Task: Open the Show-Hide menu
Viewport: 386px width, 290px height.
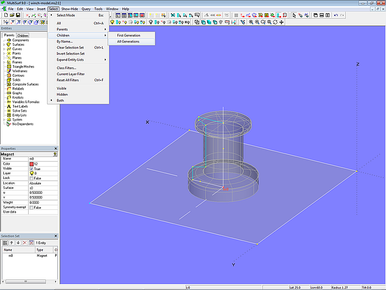Action: click(69, 9)
